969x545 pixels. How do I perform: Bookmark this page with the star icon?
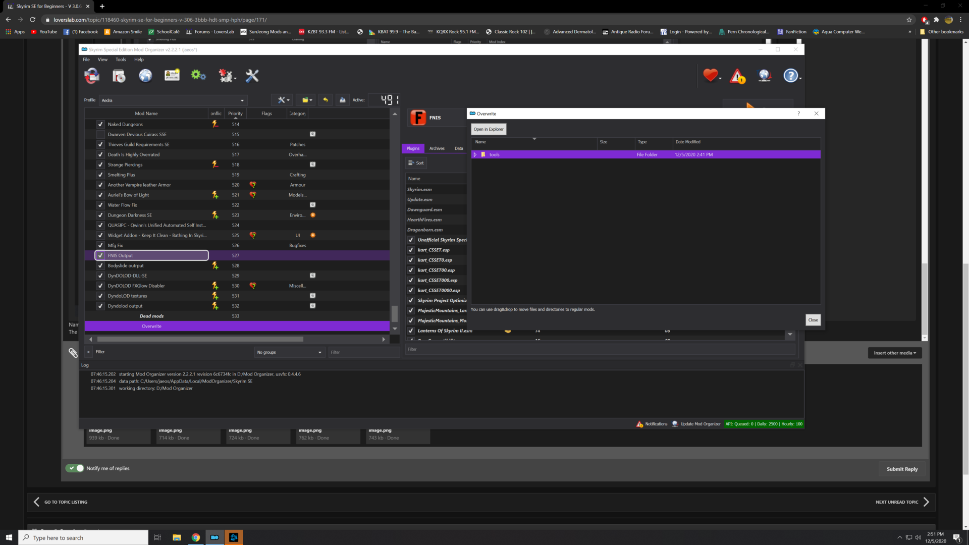[x=909, y=20]
